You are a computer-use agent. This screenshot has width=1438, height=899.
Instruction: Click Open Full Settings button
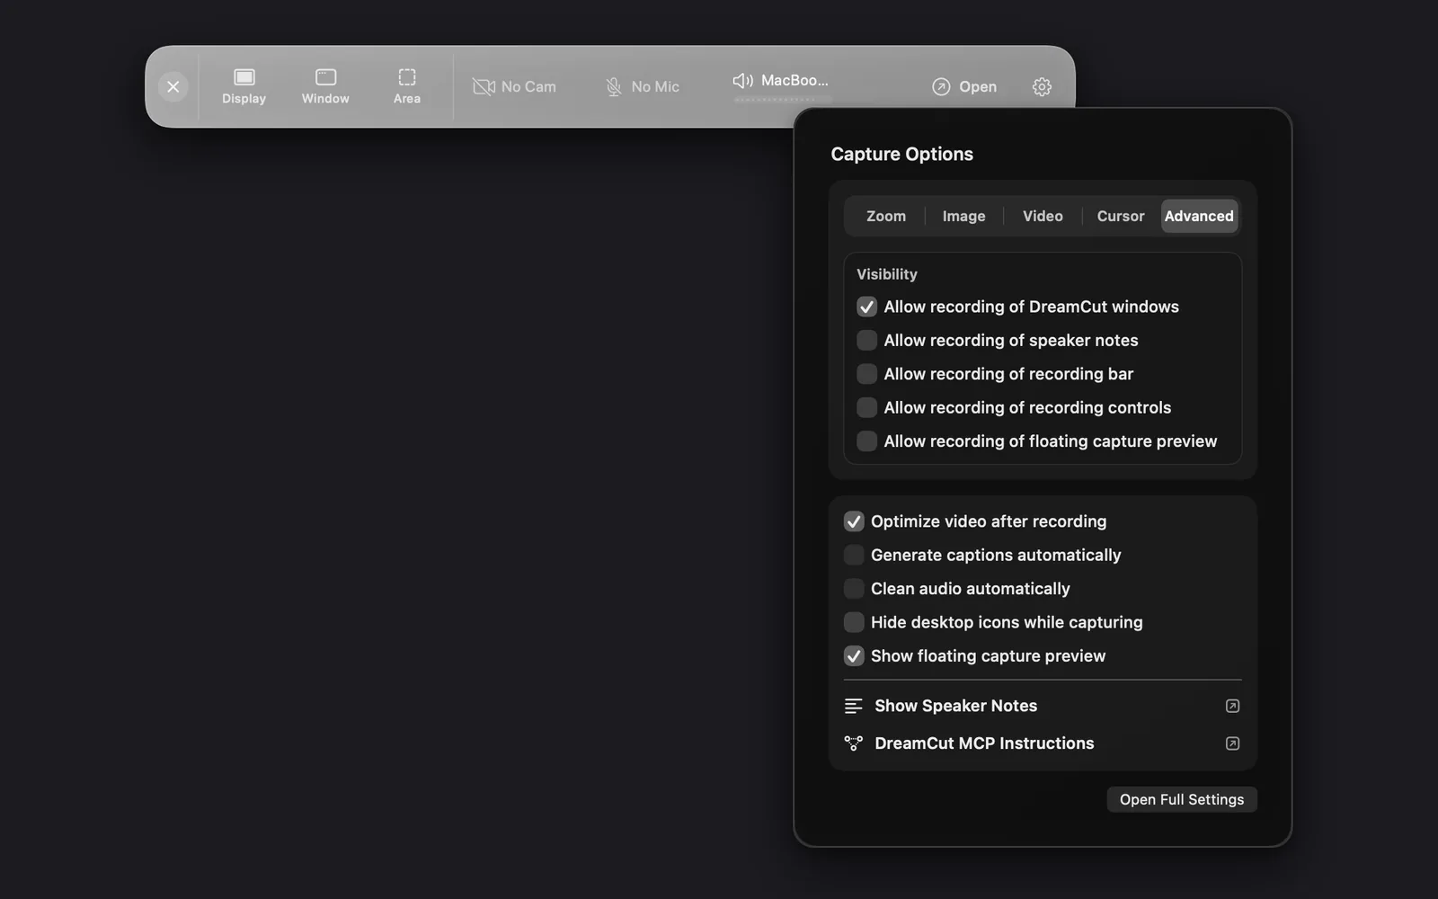tap(1182, 800)
